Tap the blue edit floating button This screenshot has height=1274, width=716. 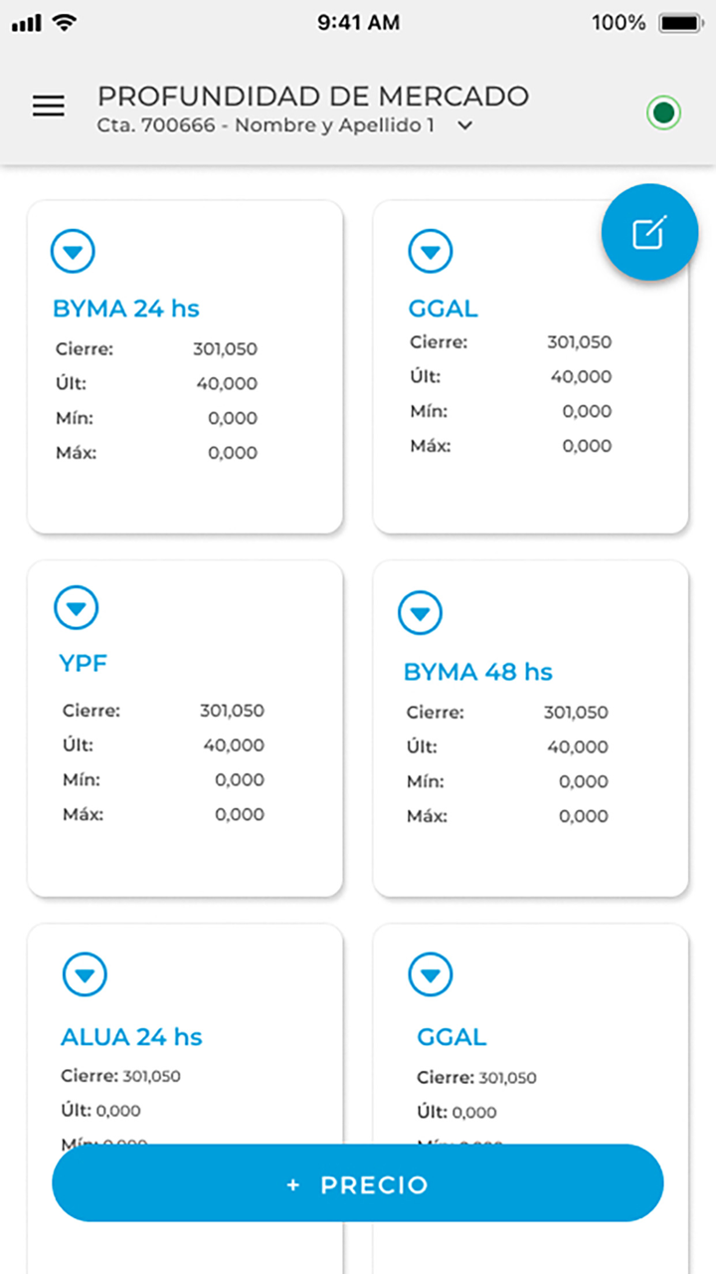(x=649, y=233)
